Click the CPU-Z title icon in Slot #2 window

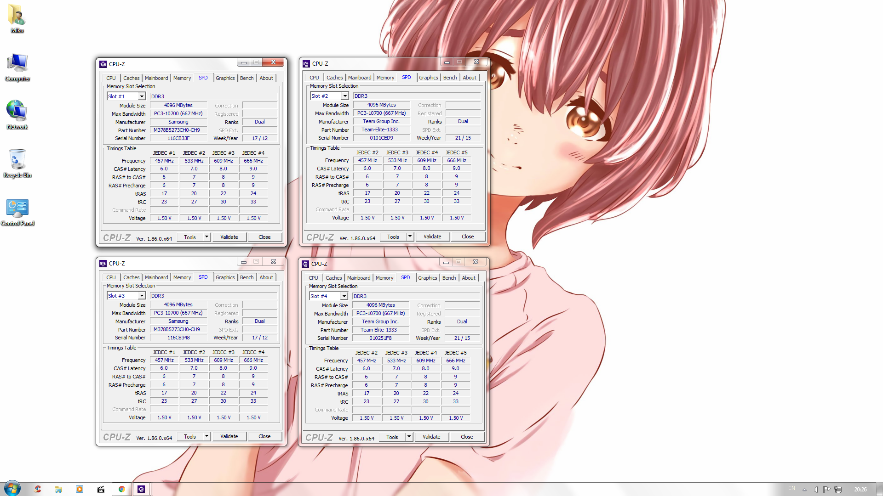coord(306,64)
